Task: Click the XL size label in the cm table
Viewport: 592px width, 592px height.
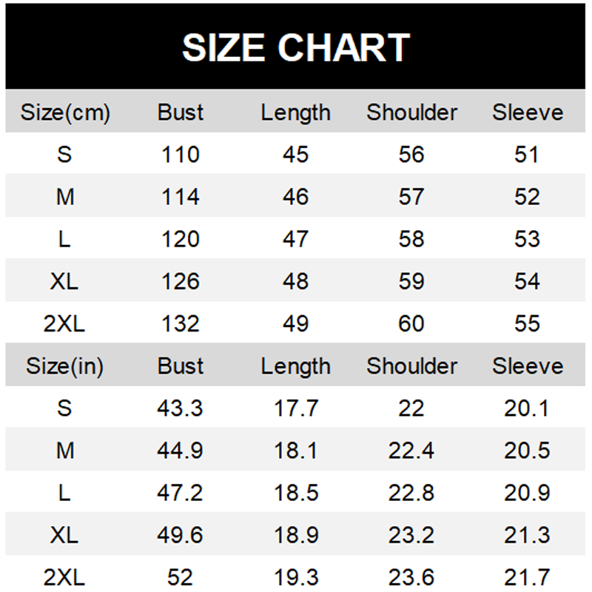Action: coord(64,281)
